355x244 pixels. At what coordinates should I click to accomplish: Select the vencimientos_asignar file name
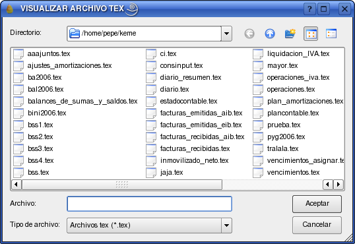[x=306, y=160]
